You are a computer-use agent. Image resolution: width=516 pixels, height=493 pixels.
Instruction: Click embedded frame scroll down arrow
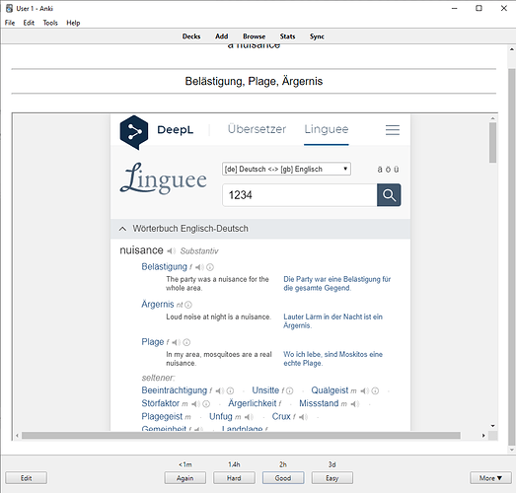coord(492,426)
